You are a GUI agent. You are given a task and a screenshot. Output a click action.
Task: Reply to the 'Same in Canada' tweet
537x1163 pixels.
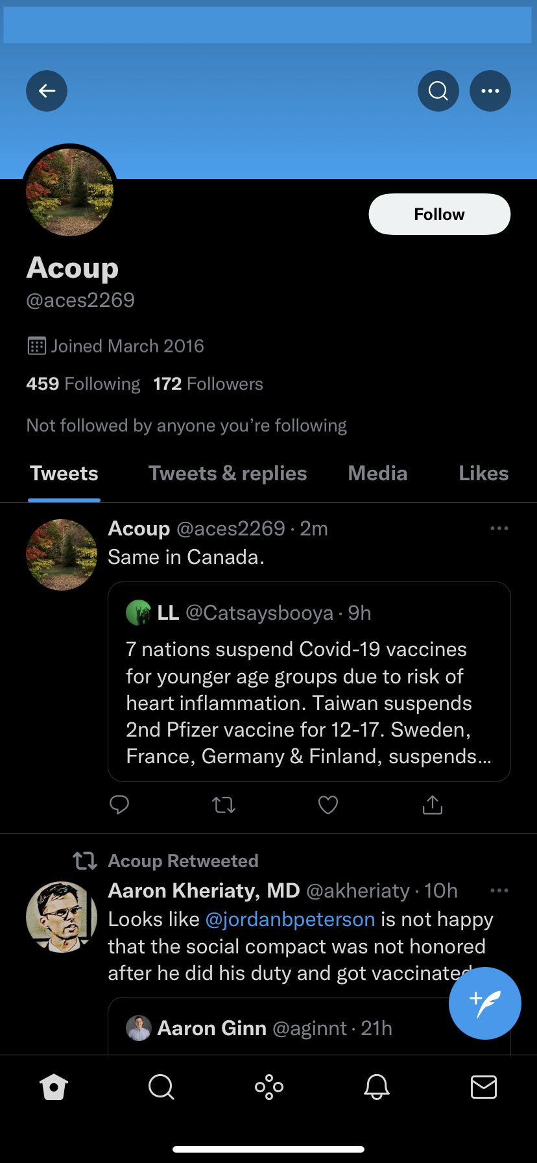(119, 805)
